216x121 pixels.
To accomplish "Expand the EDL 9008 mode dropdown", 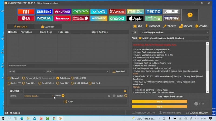I will click(16, 91).
